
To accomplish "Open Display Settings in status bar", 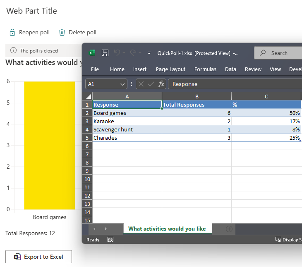I will click(x=288, y=240).
